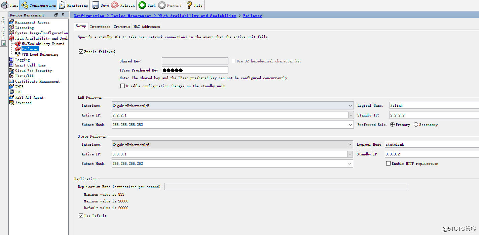479x235 pixels.
Task: Click High Availability and Scalability breadcrumb link
Action: pos(197,16)
